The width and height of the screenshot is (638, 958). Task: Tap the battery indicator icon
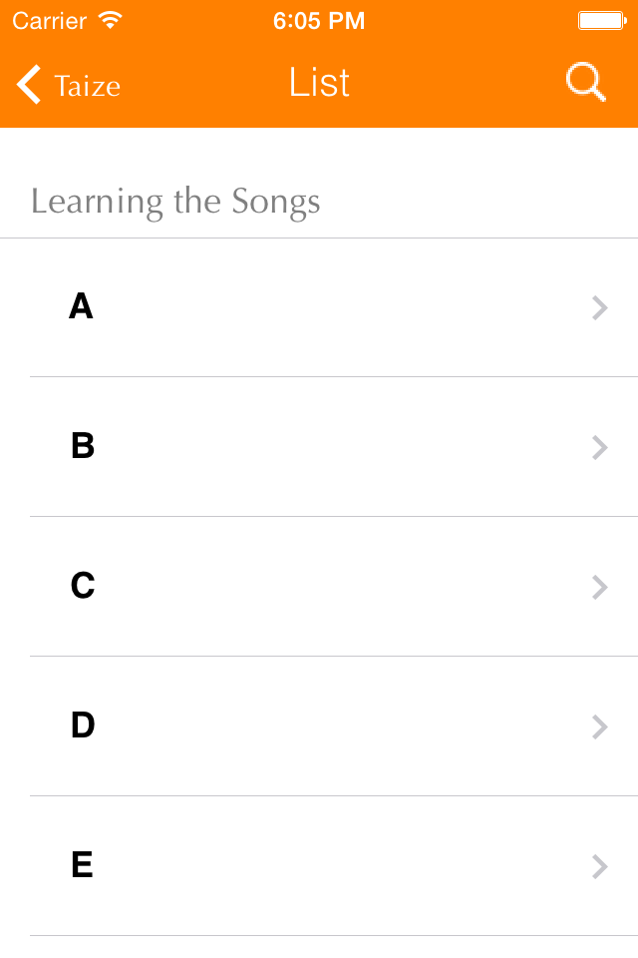coord(601,20)
